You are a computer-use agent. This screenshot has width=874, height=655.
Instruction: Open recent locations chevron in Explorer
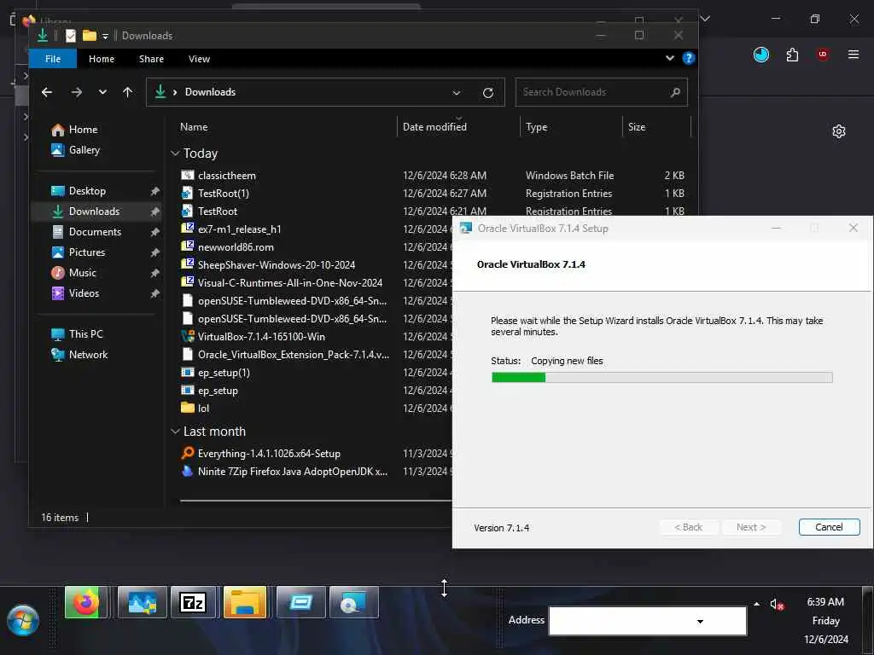[x=102, y=92]
